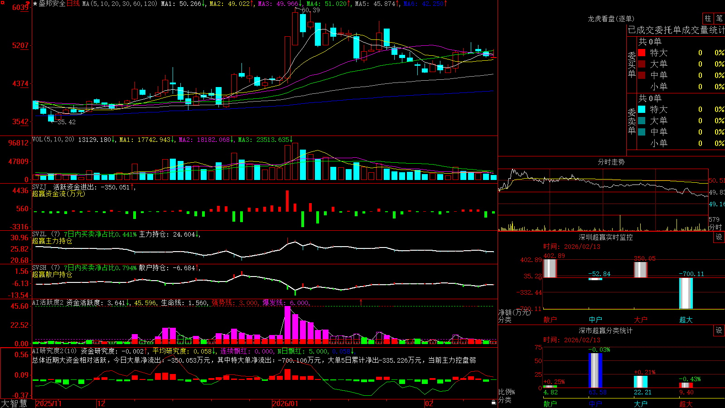Viewport: 725px width, 408px height.
Task: Click teal 大单 swatch in 委卖单
Action: (x=642, y=121)
